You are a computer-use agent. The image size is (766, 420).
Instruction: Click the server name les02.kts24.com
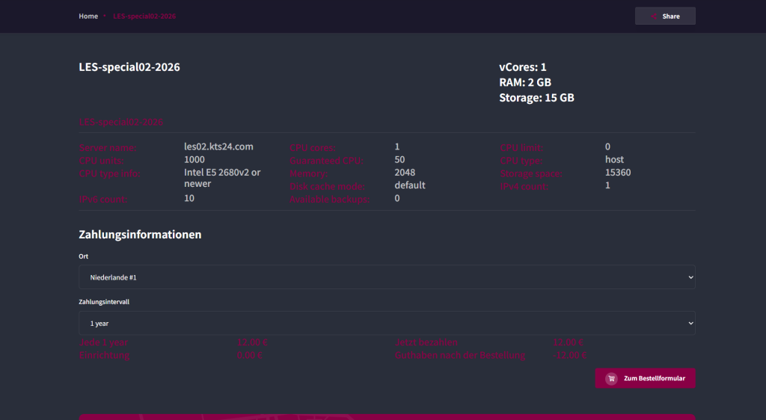tap(218, 147)
